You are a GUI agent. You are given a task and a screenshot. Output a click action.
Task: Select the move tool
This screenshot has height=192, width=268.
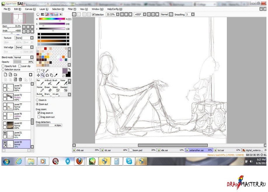coord(39,75)
